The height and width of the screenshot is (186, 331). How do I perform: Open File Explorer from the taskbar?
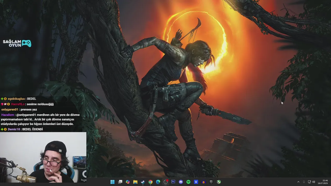point(135,182)
